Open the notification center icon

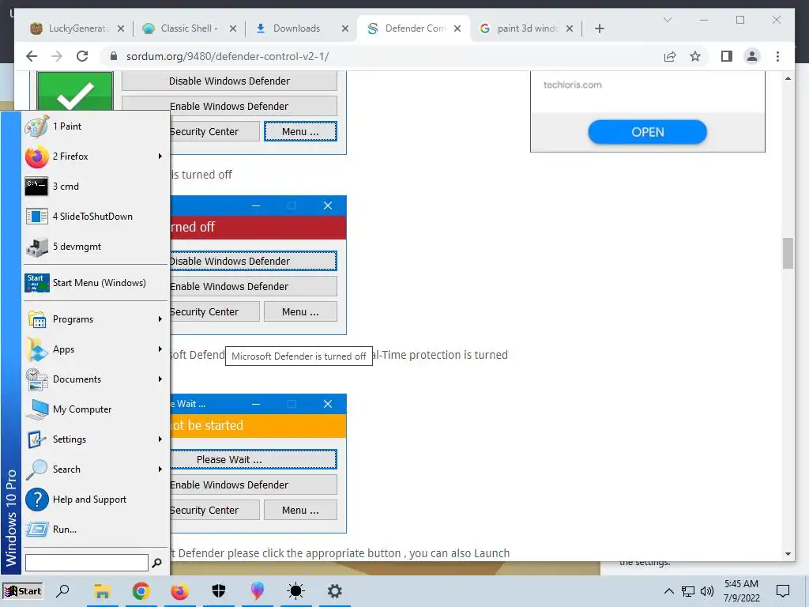(x=783, y=591)
